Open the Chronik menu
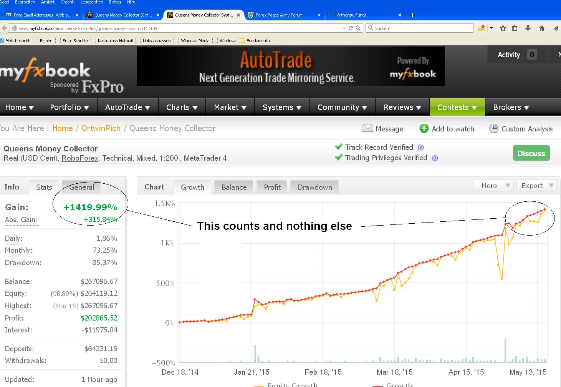 coord(68,2)
